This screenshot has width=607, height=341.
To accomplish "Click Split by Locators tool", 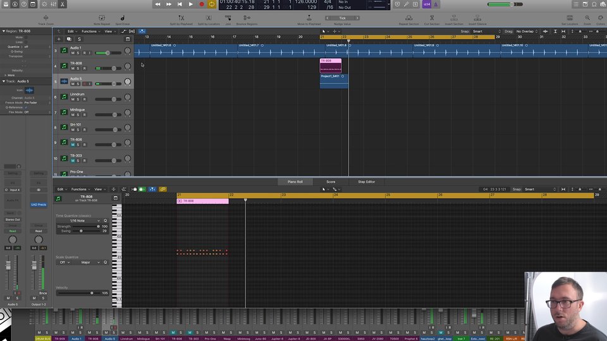I will pos(209,18).
